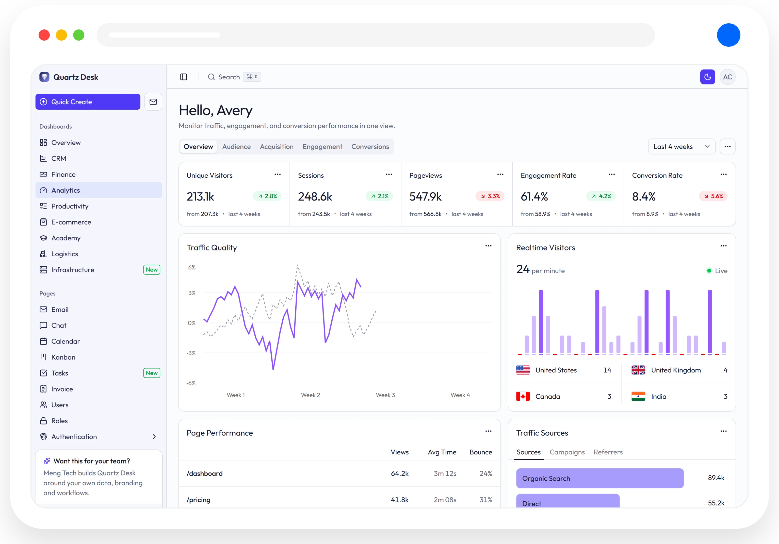The image size is (779, 544).
Task: Click the Views column header
Action: coord(399,452)
